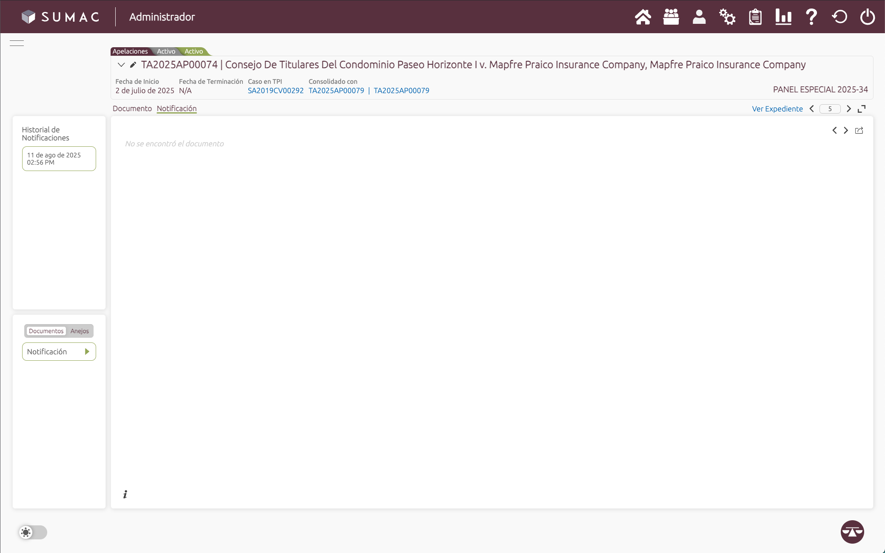The height and width of the screenshot is (553, 885).
Task: Open the home screen icon
Action: click(643, 17)
